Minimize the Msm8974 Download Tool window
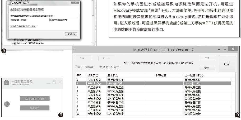Viewport: 241px width, 120px height. [x=219, y=49]
